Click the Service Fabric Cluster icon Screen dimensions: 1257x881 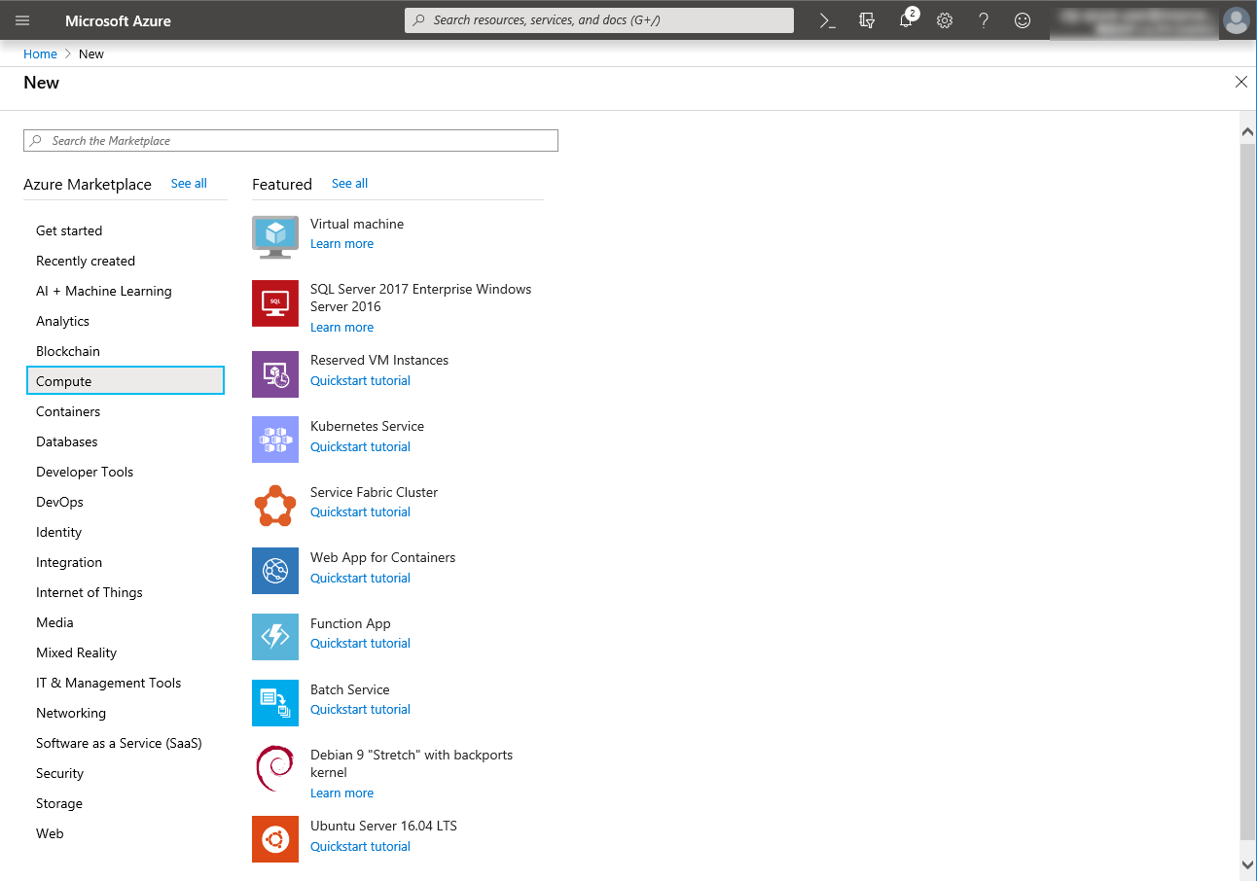point(275,506)
